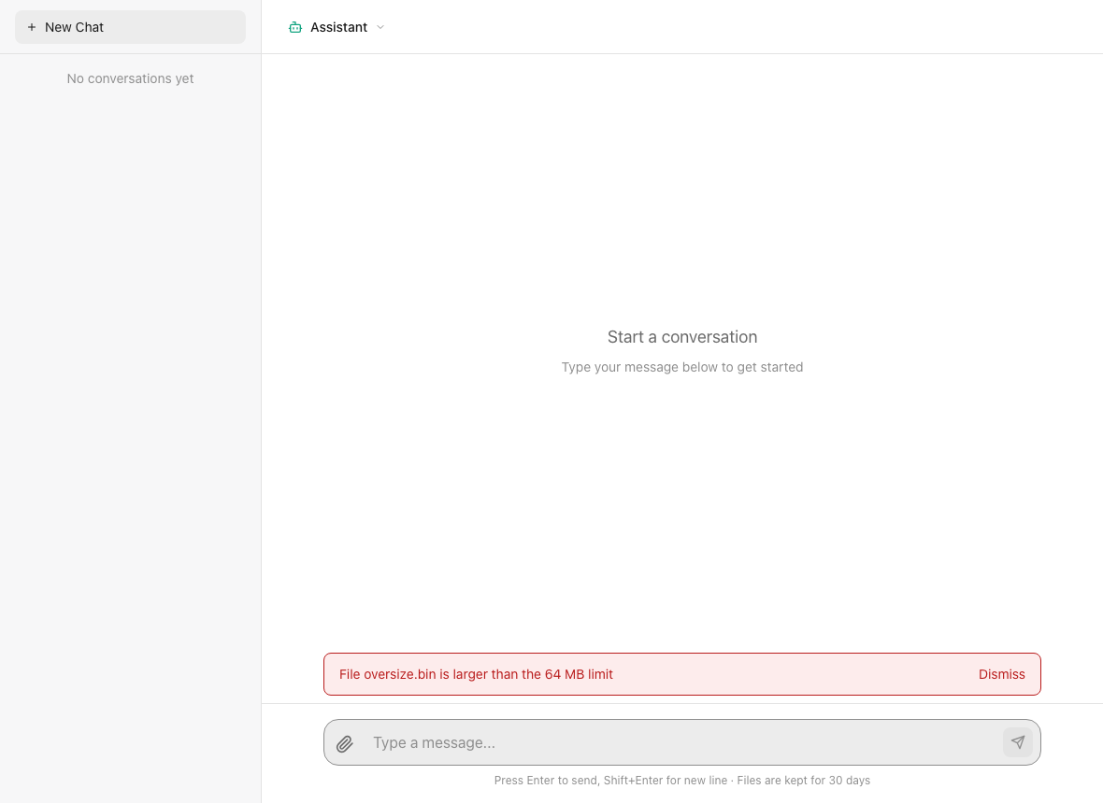Open the Assistant model dropdown chevron
1103x803 pixels.
coord(380,27)
